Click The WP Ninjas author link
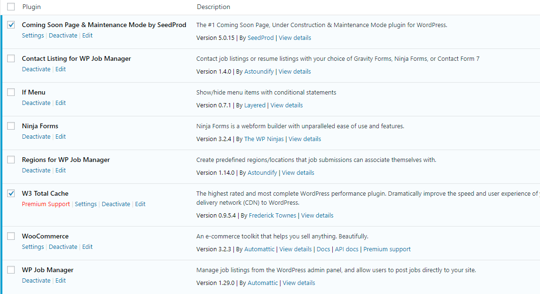This screenshot has height=294, width=540. 264,139
